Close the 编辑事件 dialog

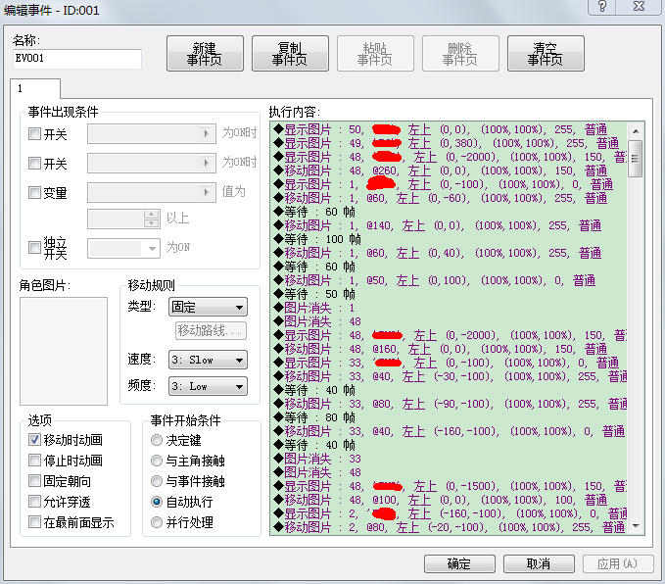click(x=640, y=6)
